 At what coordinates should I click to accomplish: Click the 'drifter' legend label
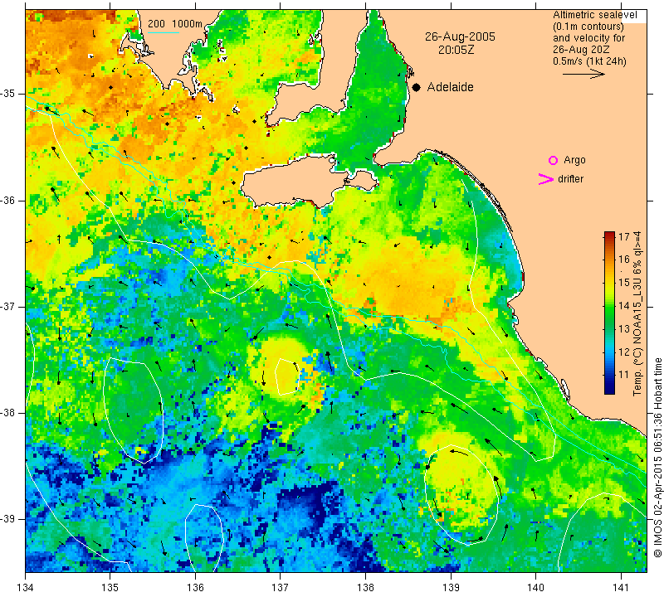click(x=570, y=179)
